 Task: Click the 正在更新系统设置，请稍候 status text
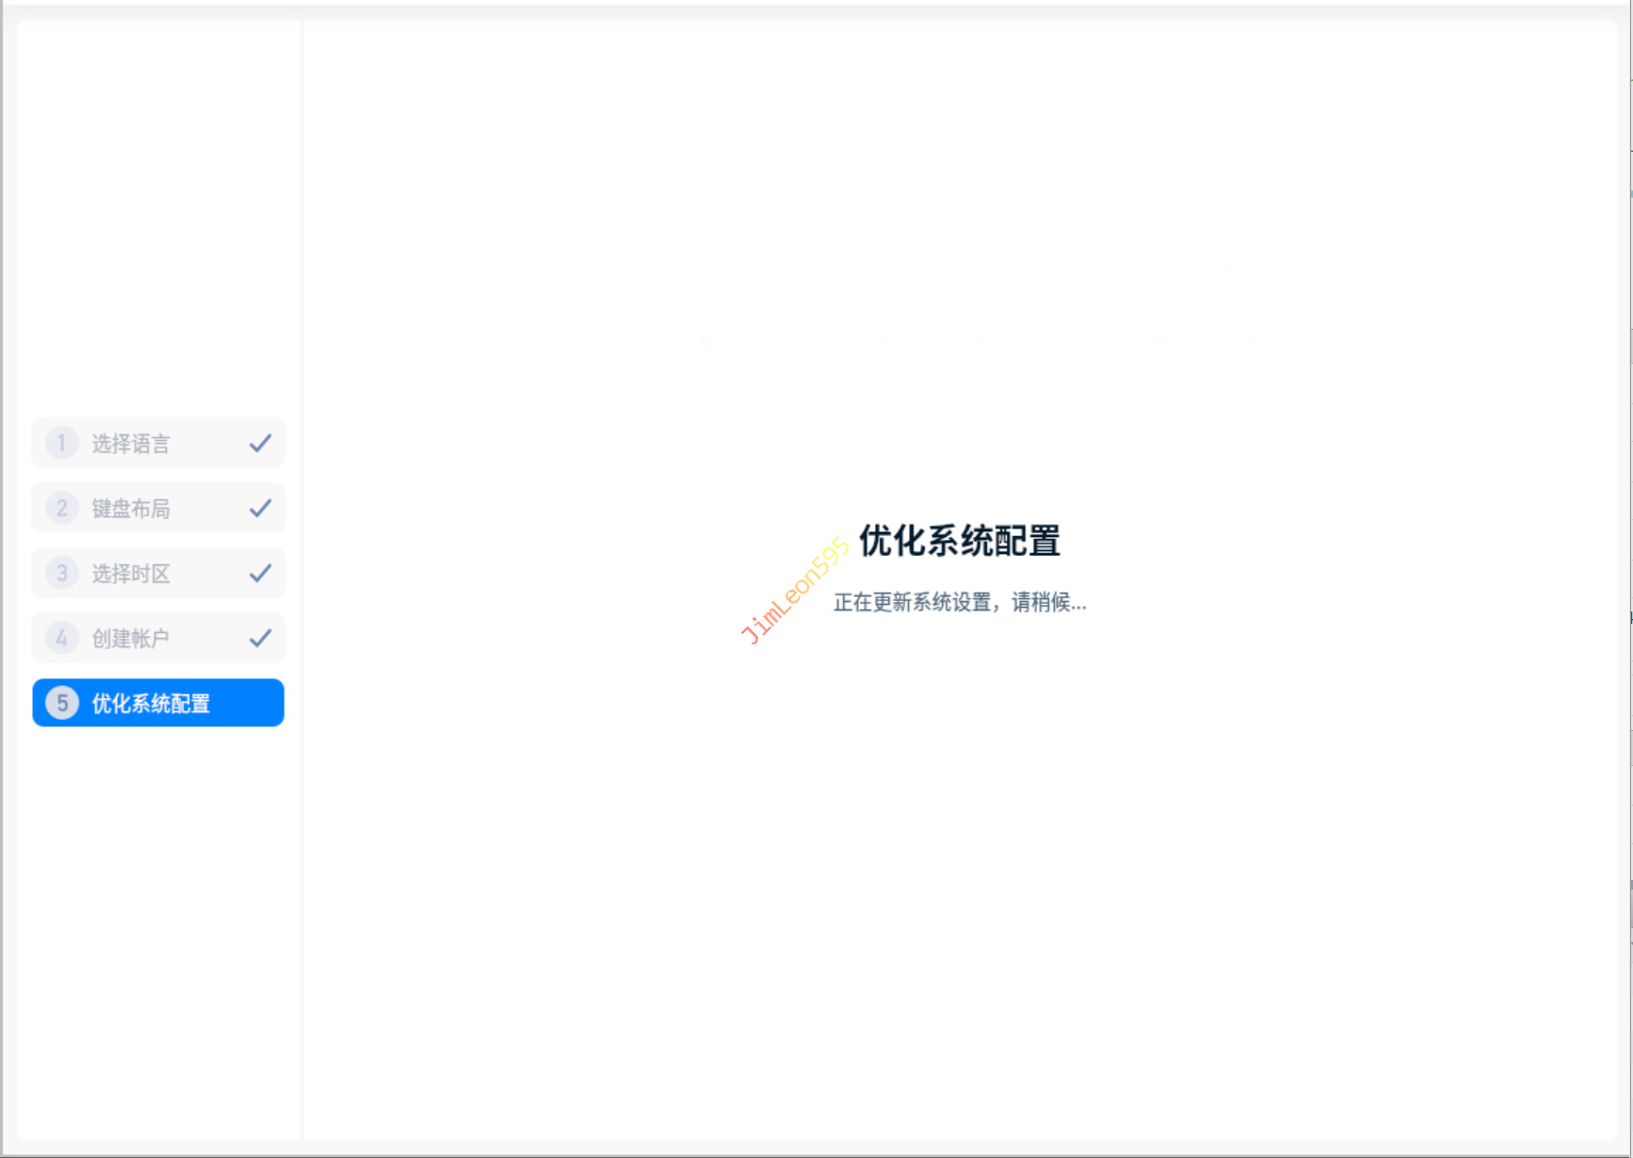959,602
